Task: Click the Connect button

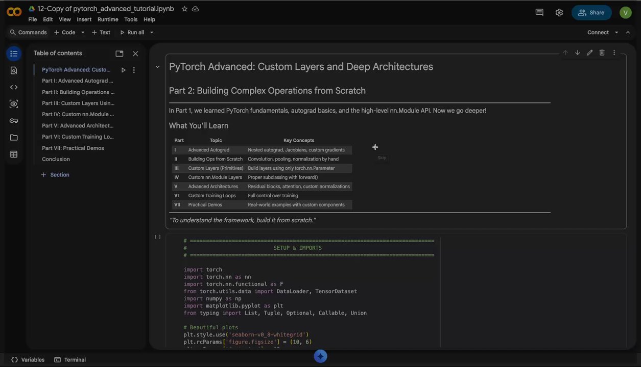Action: coord(598,33)
